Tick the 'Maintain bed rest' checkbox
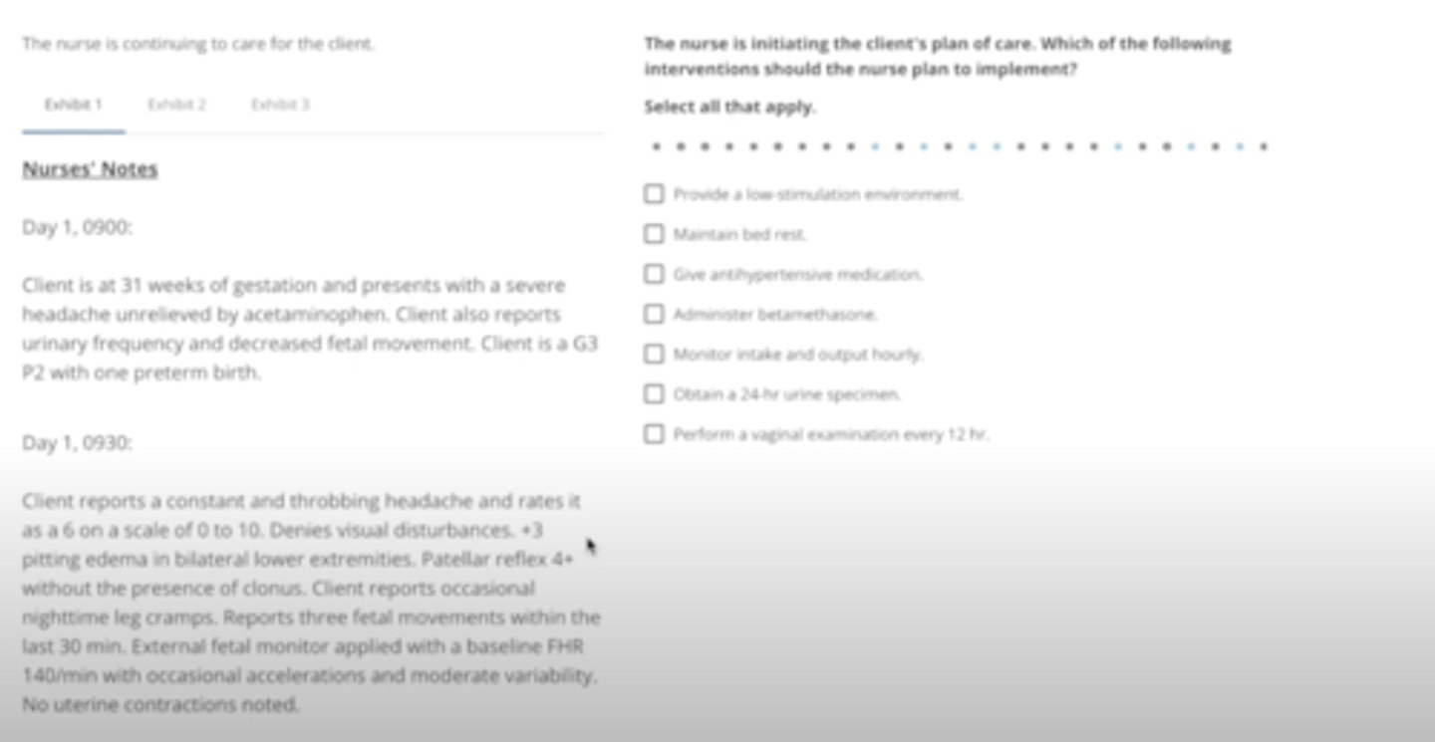 click(x=654, y=234)
